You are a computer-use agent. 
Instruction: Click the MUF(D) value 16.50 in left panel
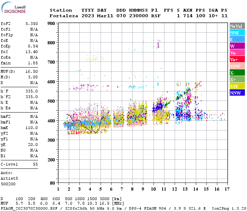point(32,71)
